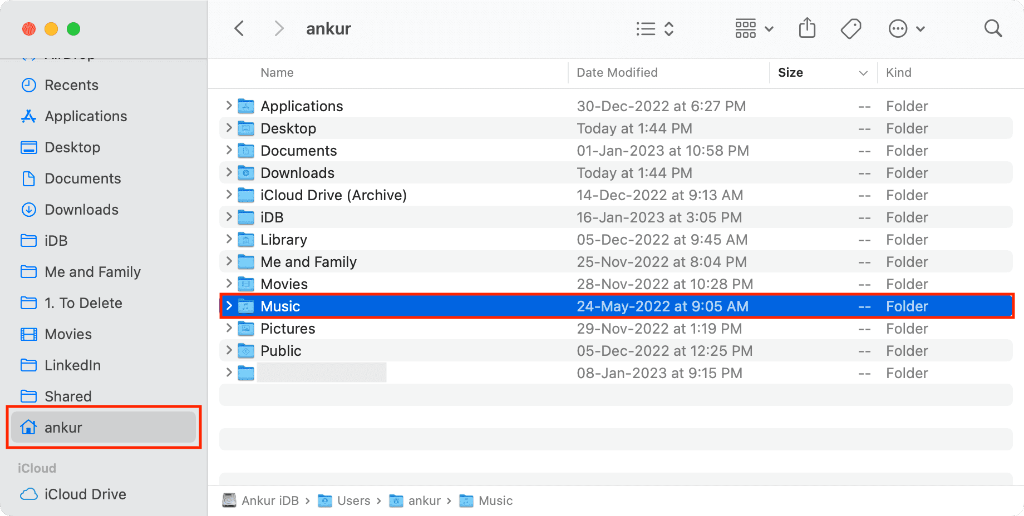The width and height of the screenshot is (1024, 516).
Task: Expand the iCloud Drive (Archive) folder row
Action: click(x=229, y=195)
